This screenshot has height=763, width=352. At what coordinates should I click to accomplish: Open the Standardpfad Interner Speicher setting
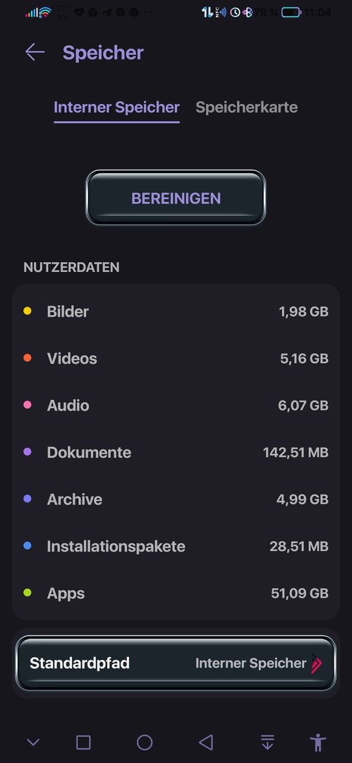(176, 663)
